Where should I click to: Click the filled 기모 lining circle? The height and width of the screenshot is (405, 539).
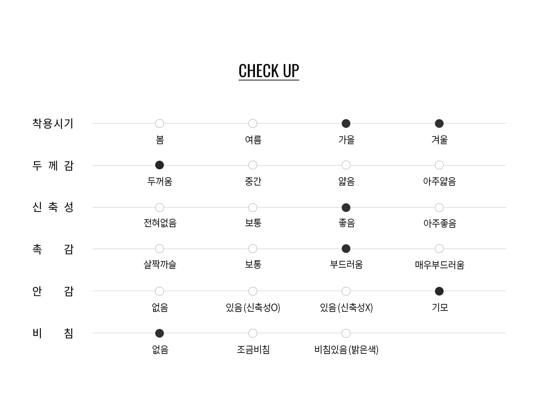[x=439, y=291]
